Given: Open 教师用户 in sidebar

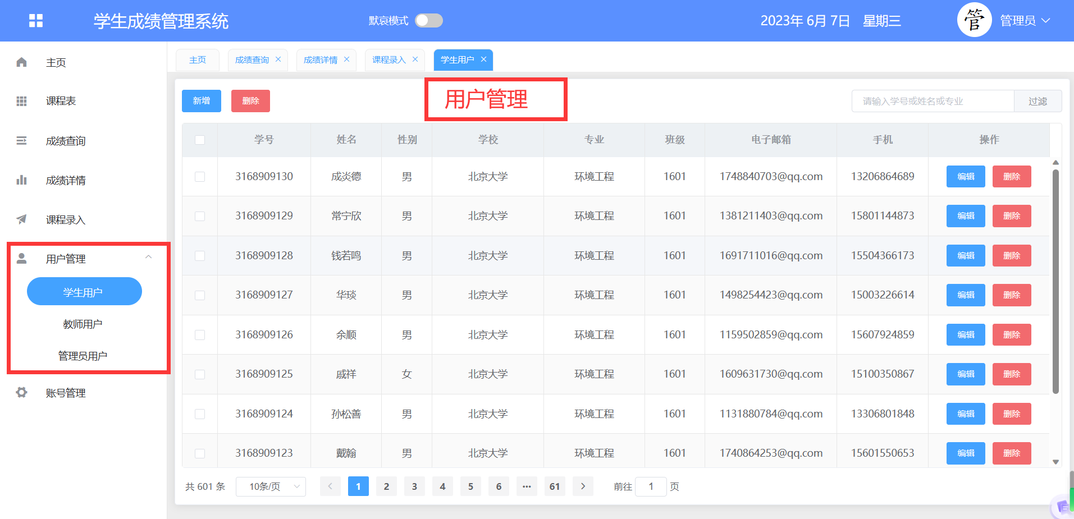Looking at the screenshot, I should coord(83,324).
